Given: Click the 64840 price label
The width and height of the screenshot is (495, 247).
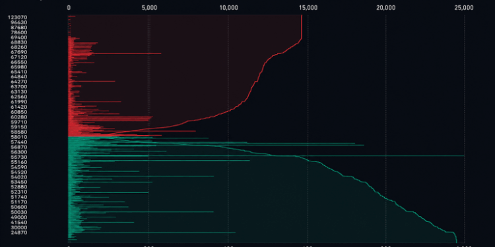Looking at the screenshot, I should click(18, 77).
